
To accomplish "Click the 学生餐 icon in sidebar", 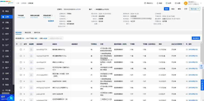I will pos(3,90).
